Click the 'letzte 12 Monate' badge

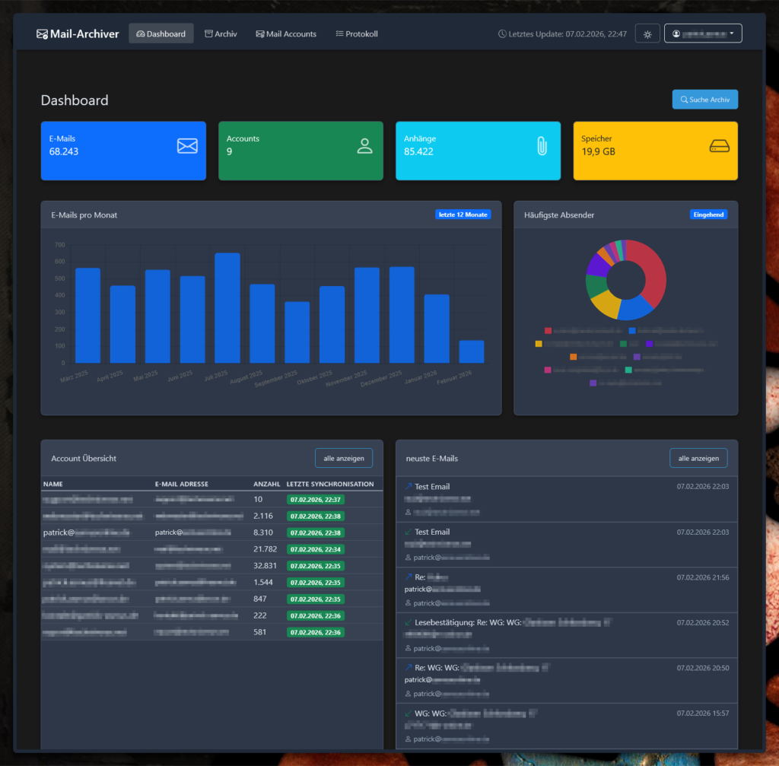(x=463, y=215)
